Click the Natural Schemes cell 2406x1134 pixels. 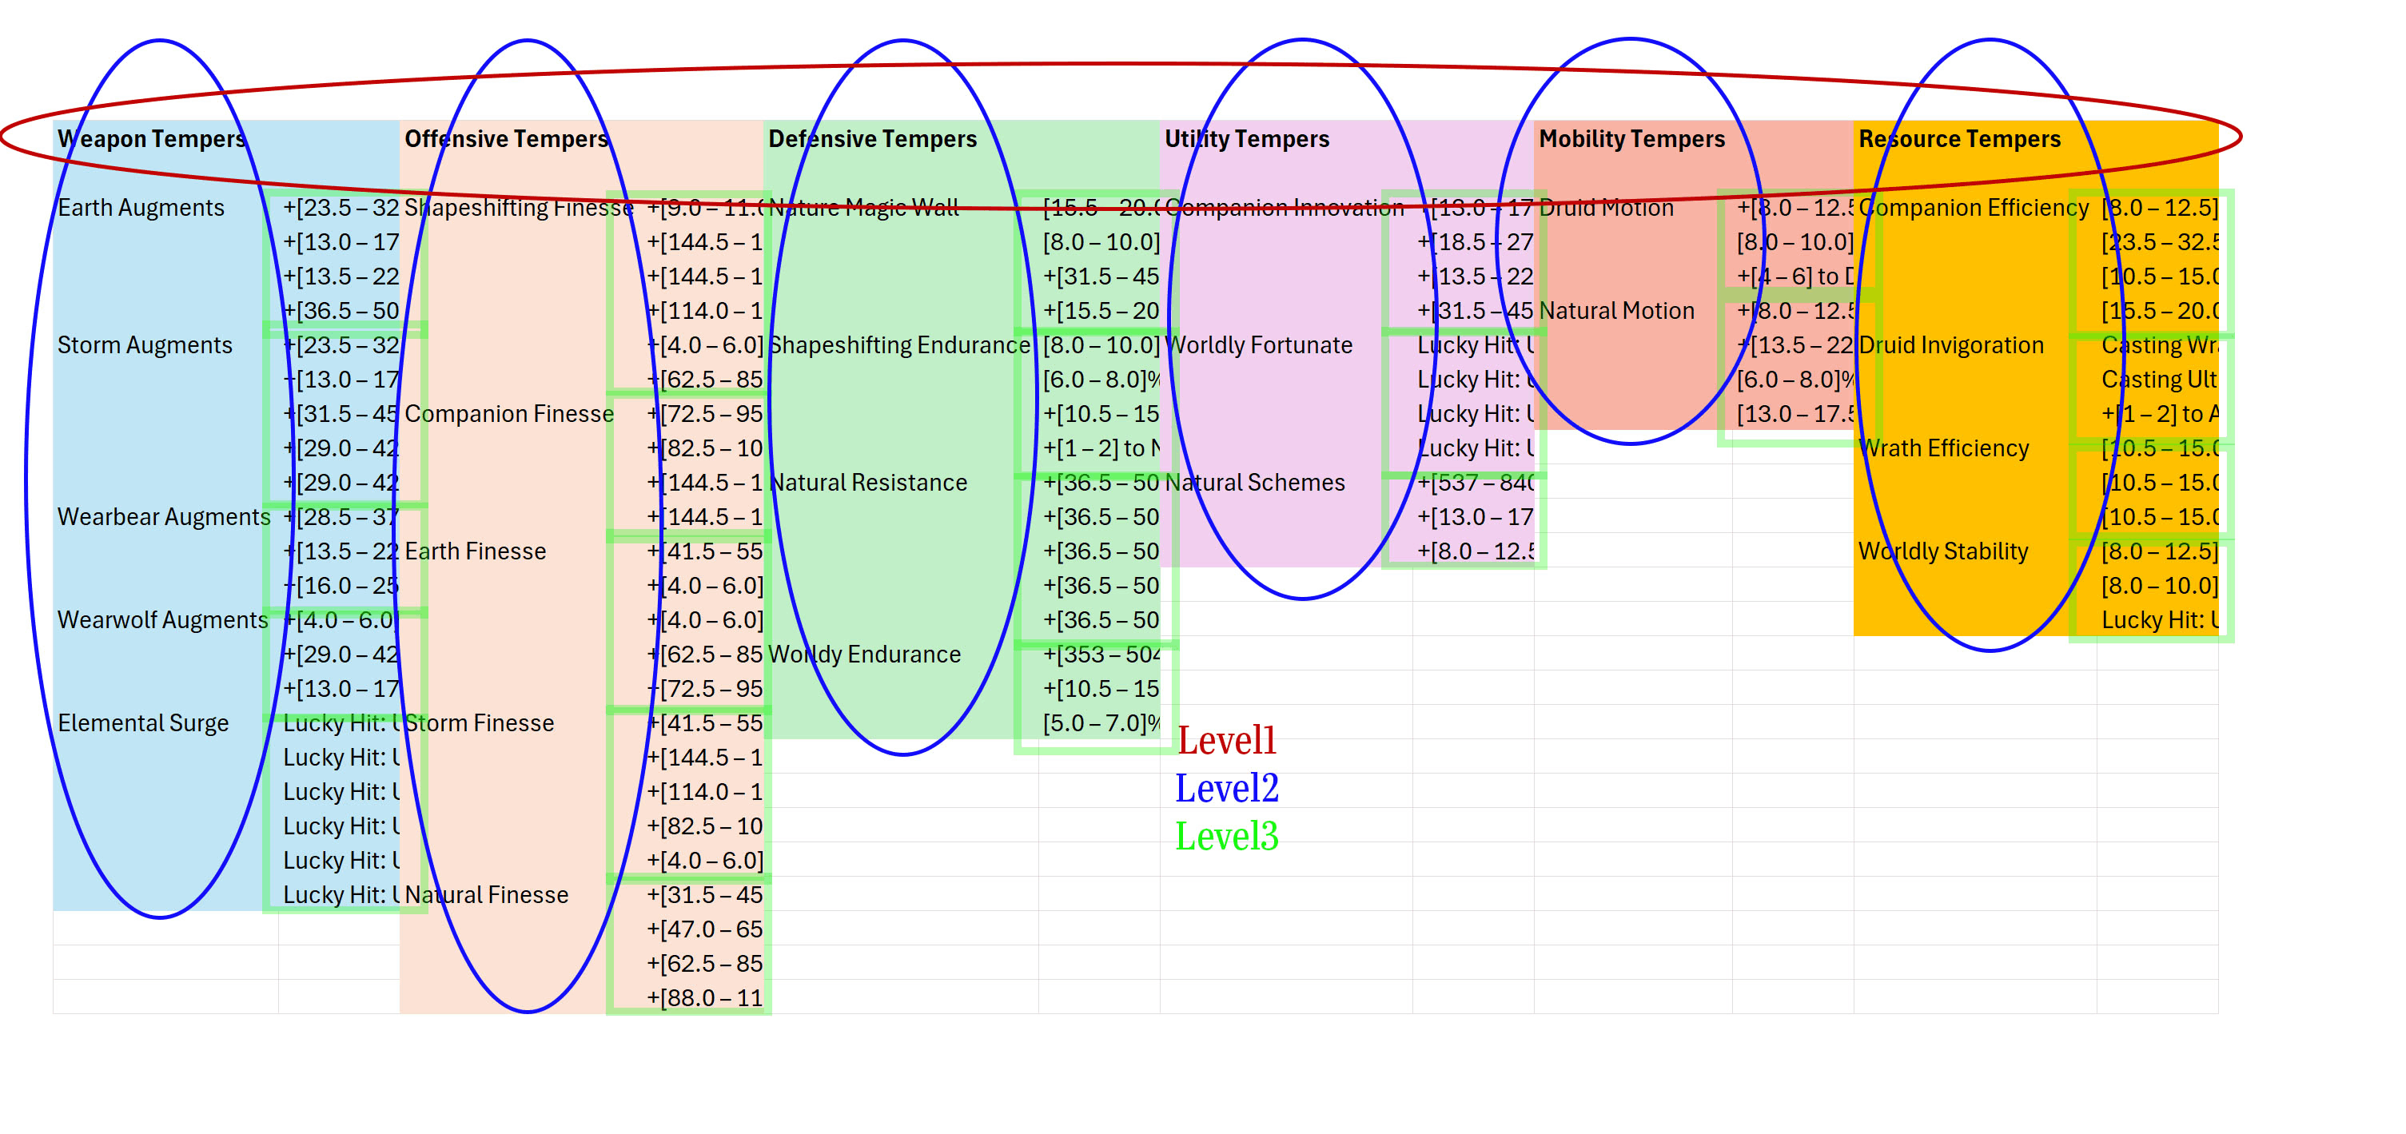[x=1285, y=482]
